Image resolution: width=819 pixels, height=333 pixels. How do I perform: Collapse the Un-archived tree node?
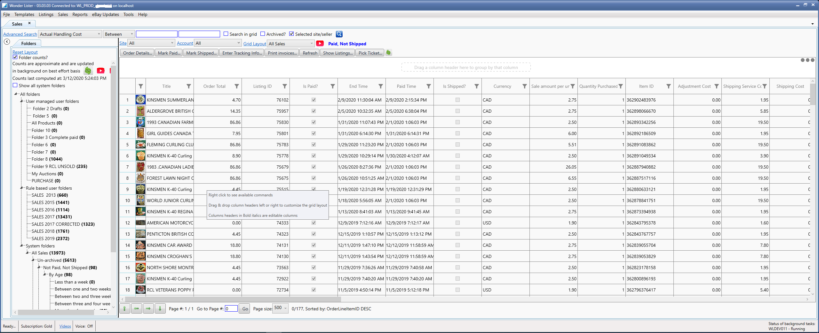coord(33,260)
